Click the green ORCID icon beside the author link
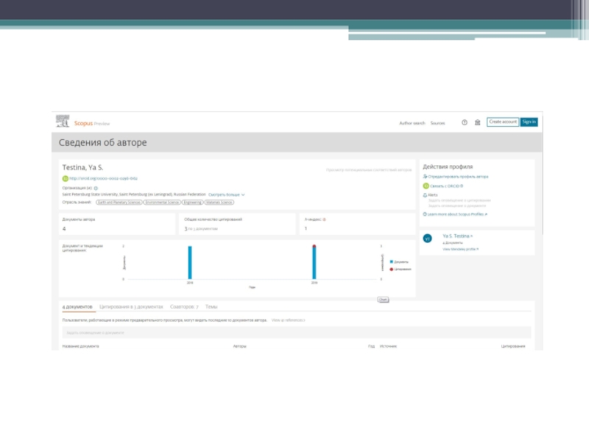Screen dimensions: 589x442 point(65,178)
